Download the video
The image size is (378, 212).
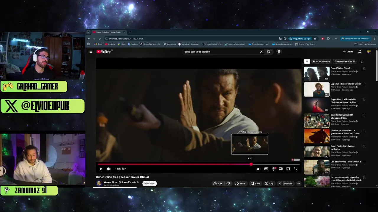[x=286, y=184]
